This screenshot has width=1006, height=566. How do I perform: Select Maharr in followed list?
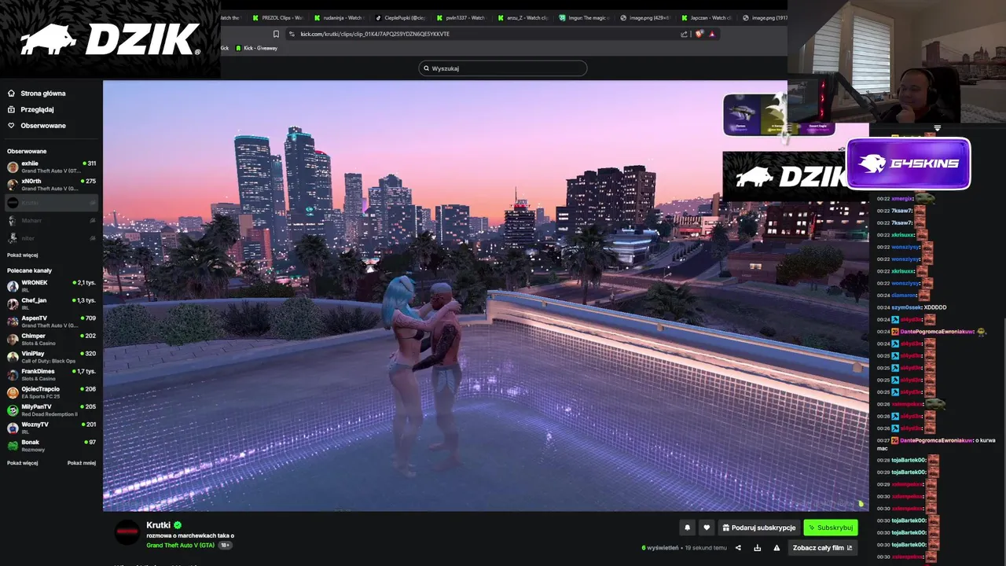tap(51, 220)
